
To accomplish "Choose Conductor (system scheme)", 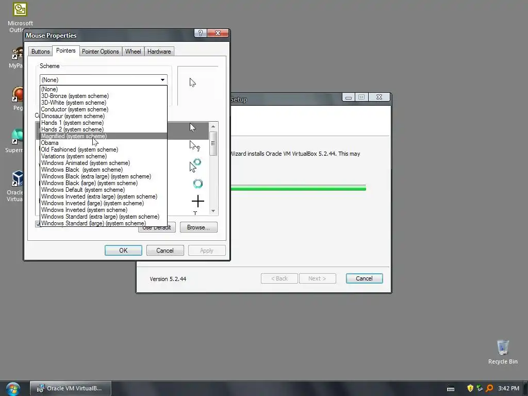I will 103,109.
